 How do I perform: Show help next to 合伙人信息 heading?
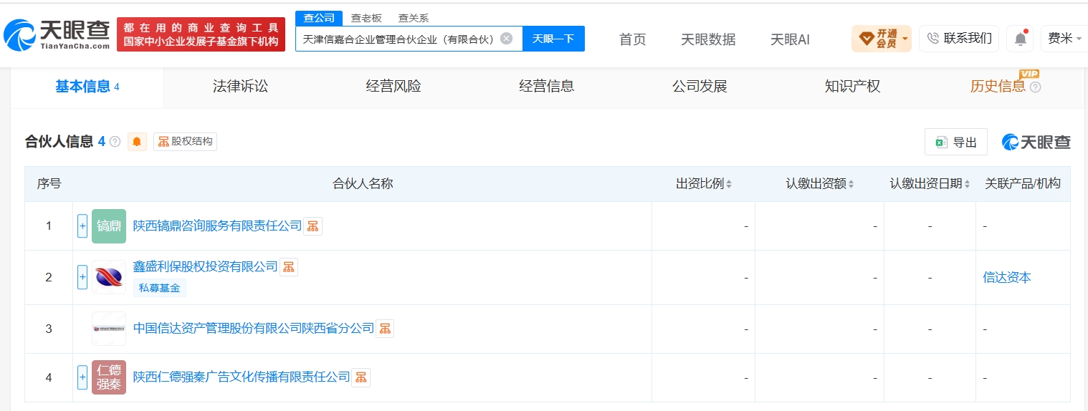point(115,142)
